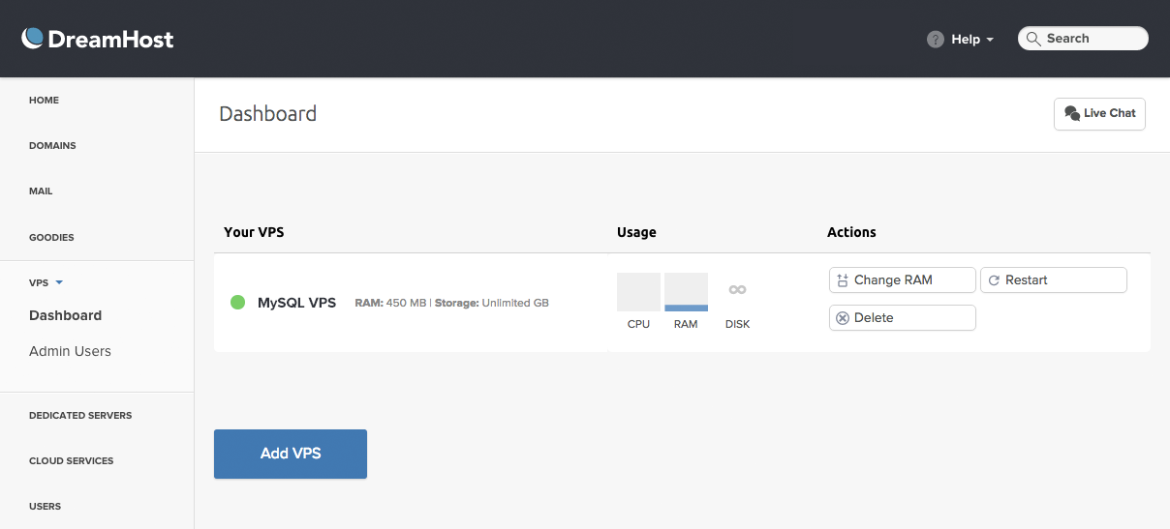This screenshot has width=1170, height=529.
Task: Click into the Search field
Action: (1083, 39)
